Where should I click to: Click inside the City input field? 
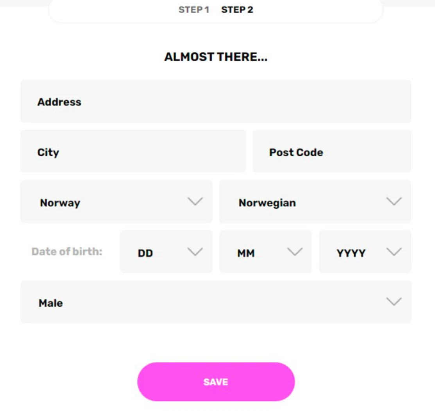tap(133, 152)
